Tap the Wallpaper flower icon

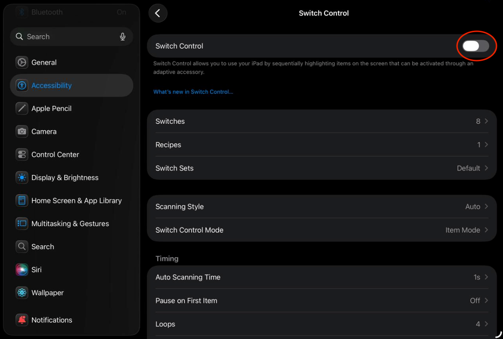click(x=22, y=293)
